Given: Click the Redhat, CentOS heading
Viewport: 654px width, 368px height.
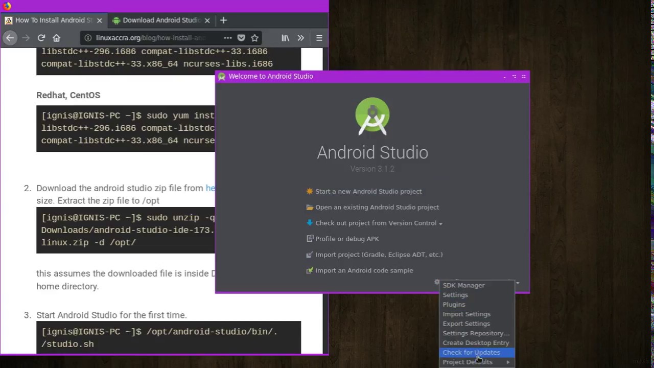Looking at the screenshot, I should [68, 95].
